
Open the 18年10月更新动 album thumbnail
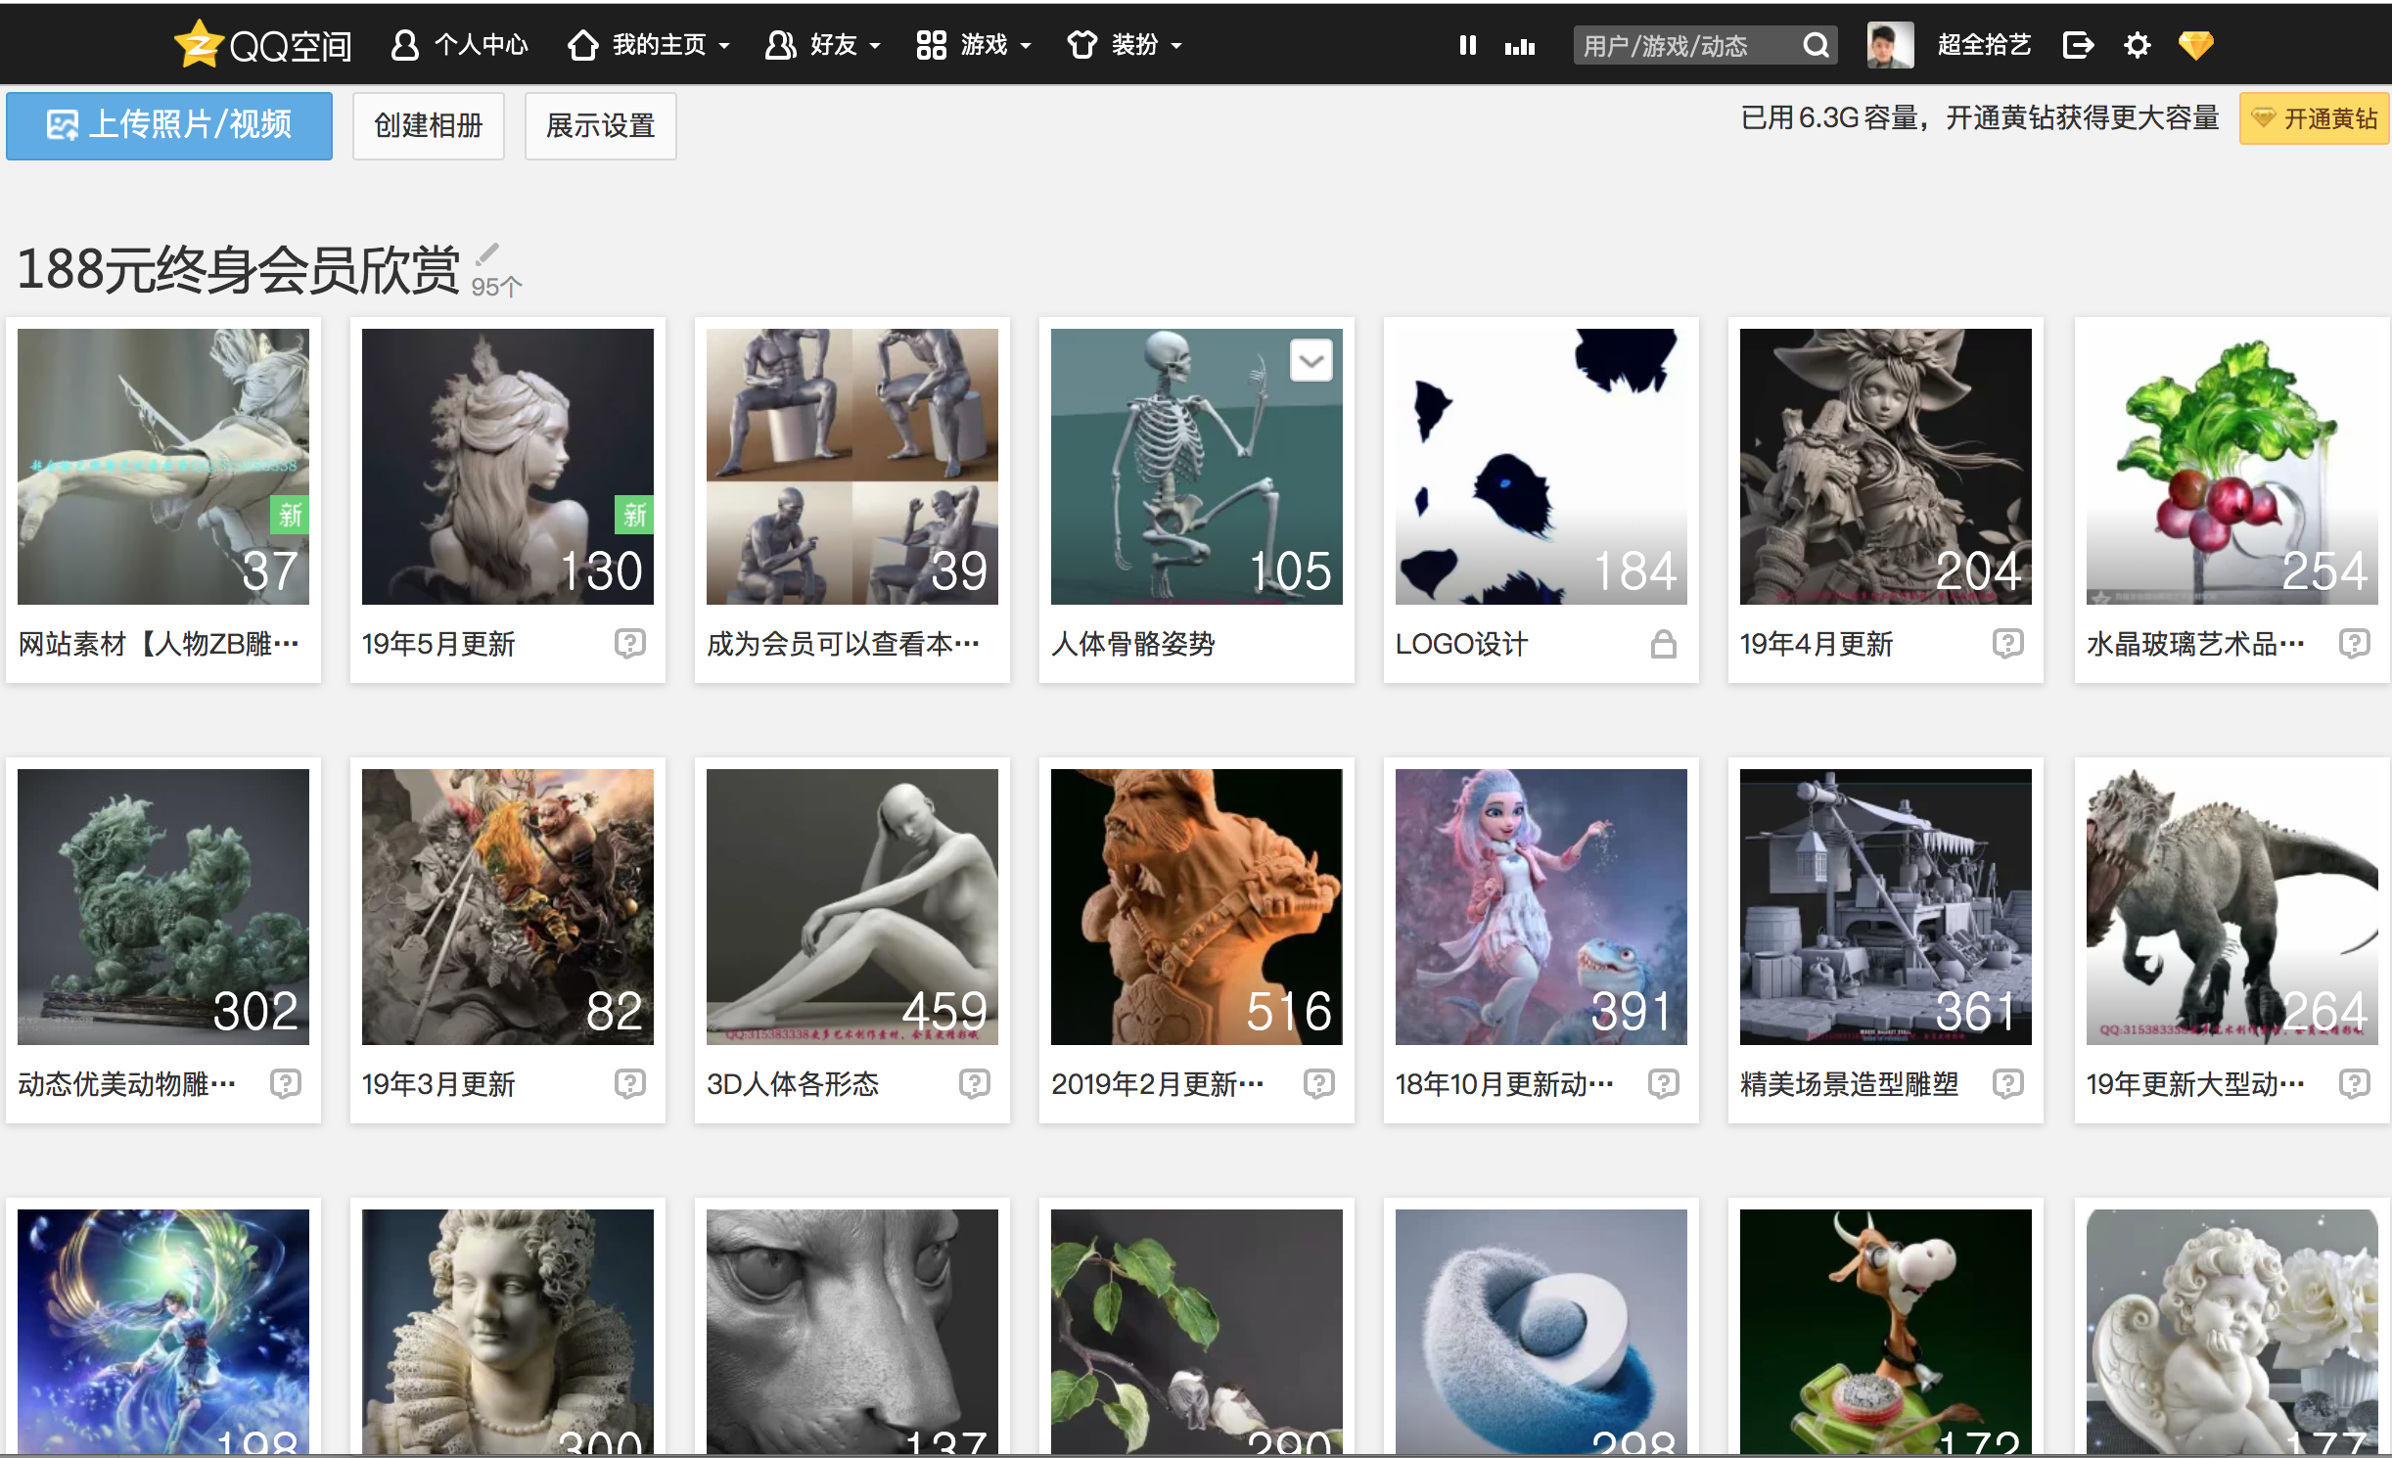(1541, 907)
